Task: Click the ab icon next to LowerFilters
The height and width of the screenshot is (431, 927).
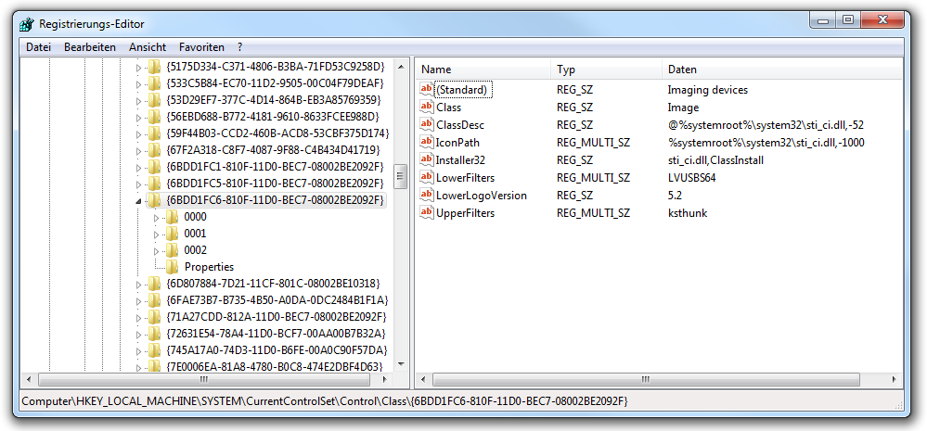Action: coord(426,177)
